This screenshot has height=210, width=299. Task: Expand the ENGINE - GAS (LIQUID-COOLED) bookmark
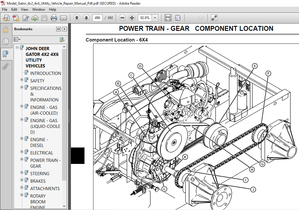22,120
